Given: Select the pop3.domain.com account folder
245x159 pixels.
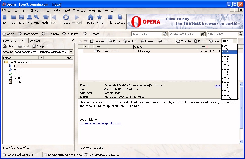Looking at the screenshot, I should pos(20,62).
